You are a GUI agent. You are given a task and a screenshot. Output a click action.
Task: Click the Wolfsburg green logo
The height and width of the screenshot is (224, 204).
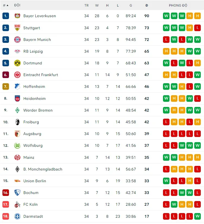tap(17, 145)
